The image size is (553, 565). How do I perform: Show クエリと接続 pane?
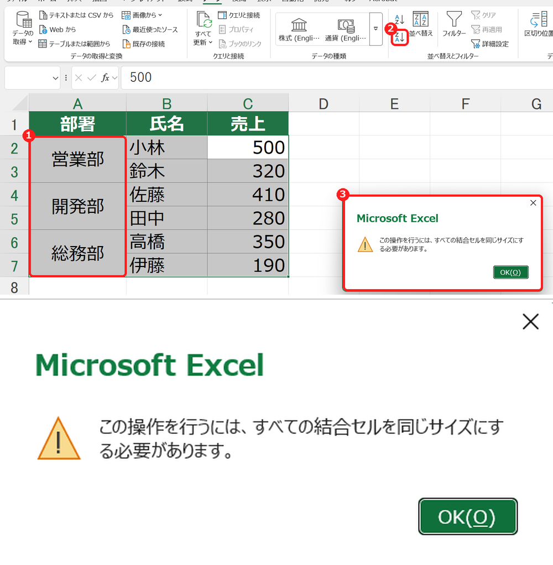tap(239, 15)
